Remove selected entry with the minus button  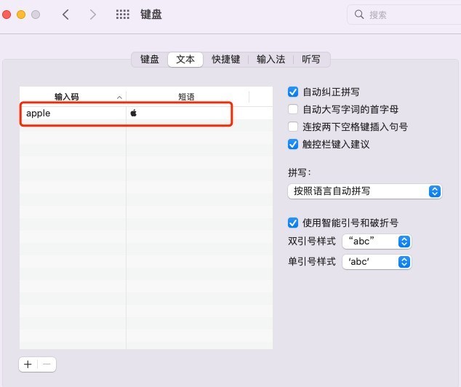click(47, 364)
